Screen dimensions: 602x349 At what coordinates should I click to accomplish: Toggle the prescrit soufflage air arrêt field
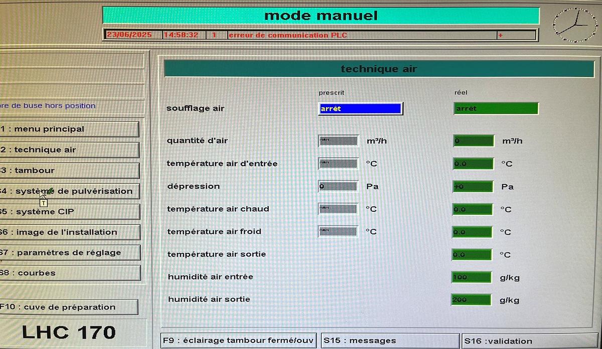click(x=360, y=109)
